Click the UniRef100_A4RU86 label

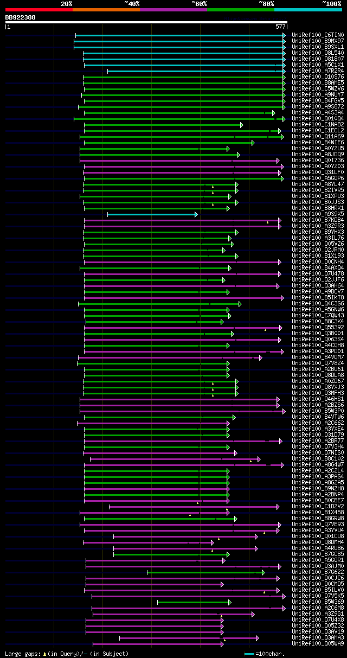318,548
